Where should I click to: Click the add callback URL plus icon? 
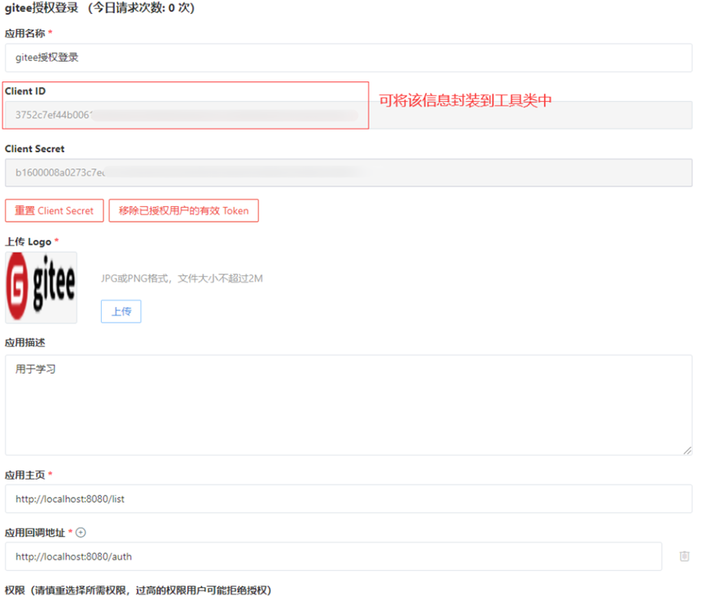(80, 532)
